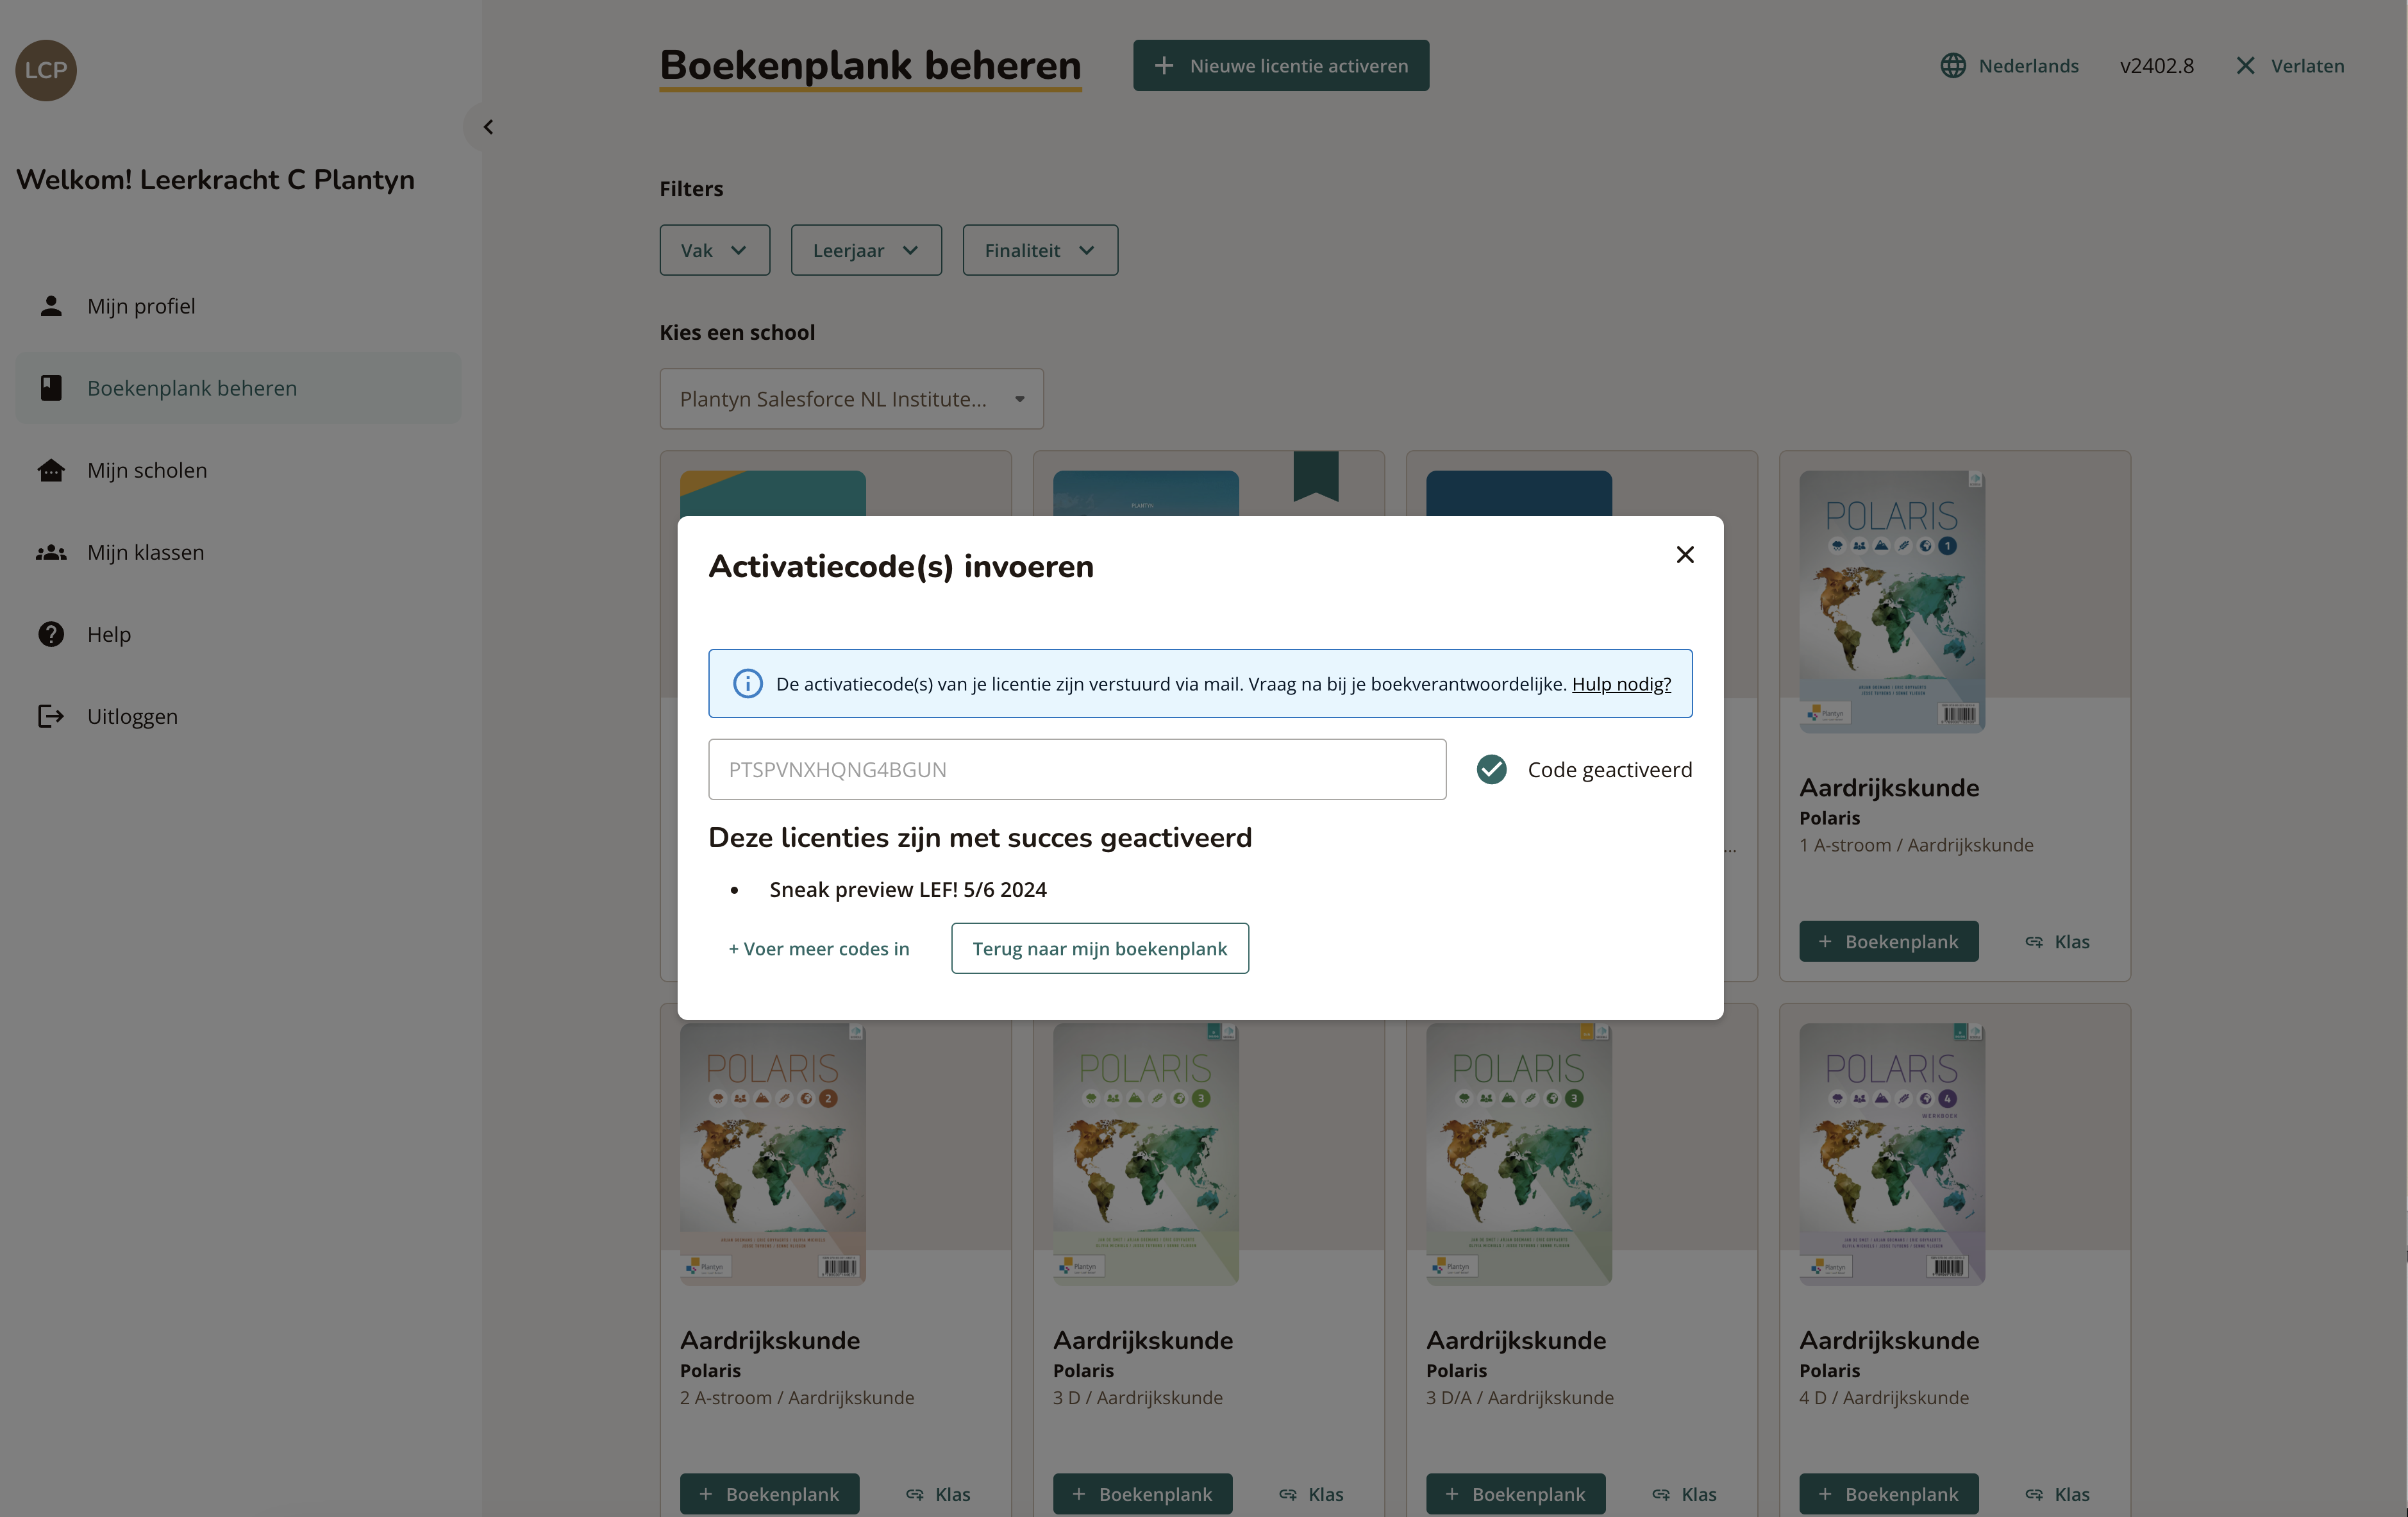This screenshot has height=1517, width=2408.
Task: Click Polaris 1 A-stroom book cover thumbnail
Action: pyautogui.click(x=1891, y=601)
